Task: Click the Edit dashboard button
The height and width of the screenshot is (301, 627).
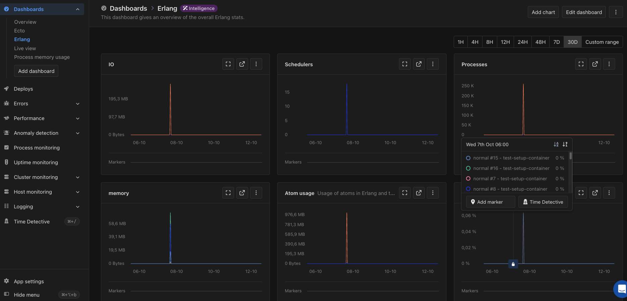Action: click(584, 12)
